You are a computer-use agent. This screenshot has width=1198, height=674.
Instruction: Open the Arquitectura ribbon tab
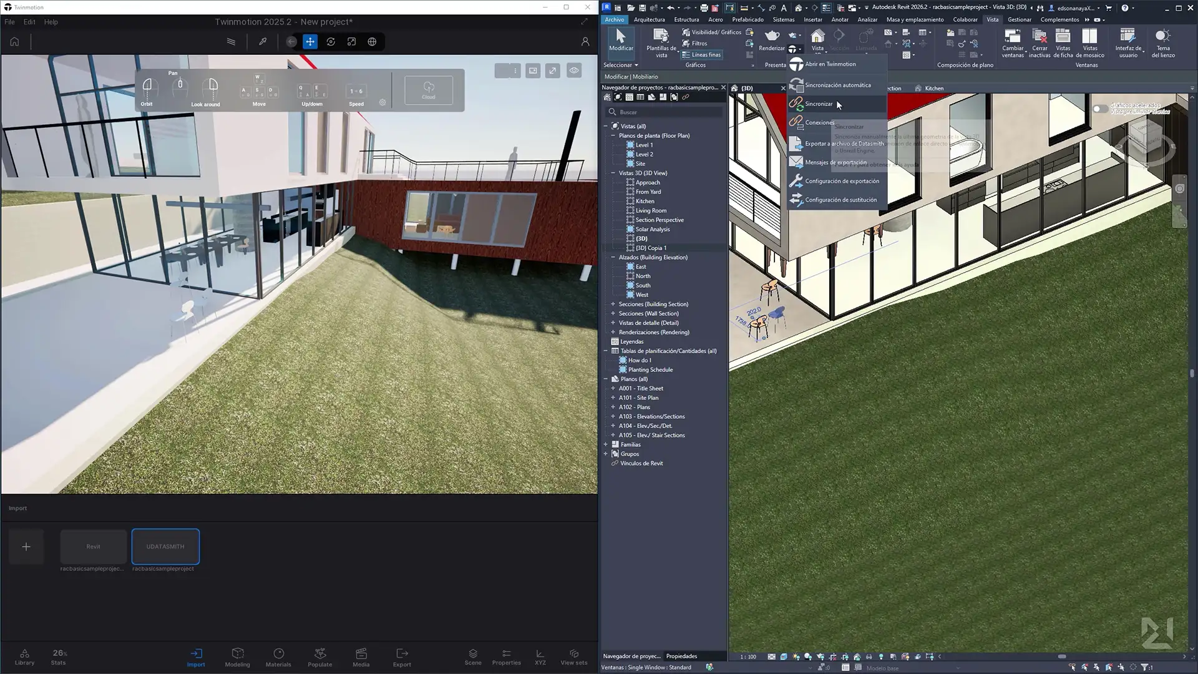point(649,19)
